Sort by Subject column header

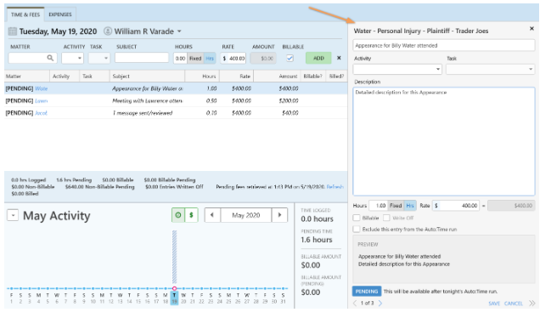[x=147, y=76]
